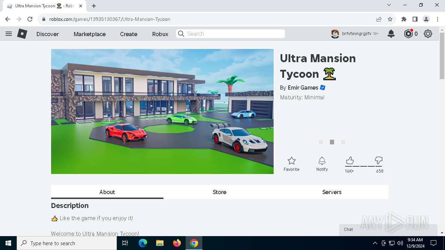Click the Maturity: Minimal label

(302, 97)
